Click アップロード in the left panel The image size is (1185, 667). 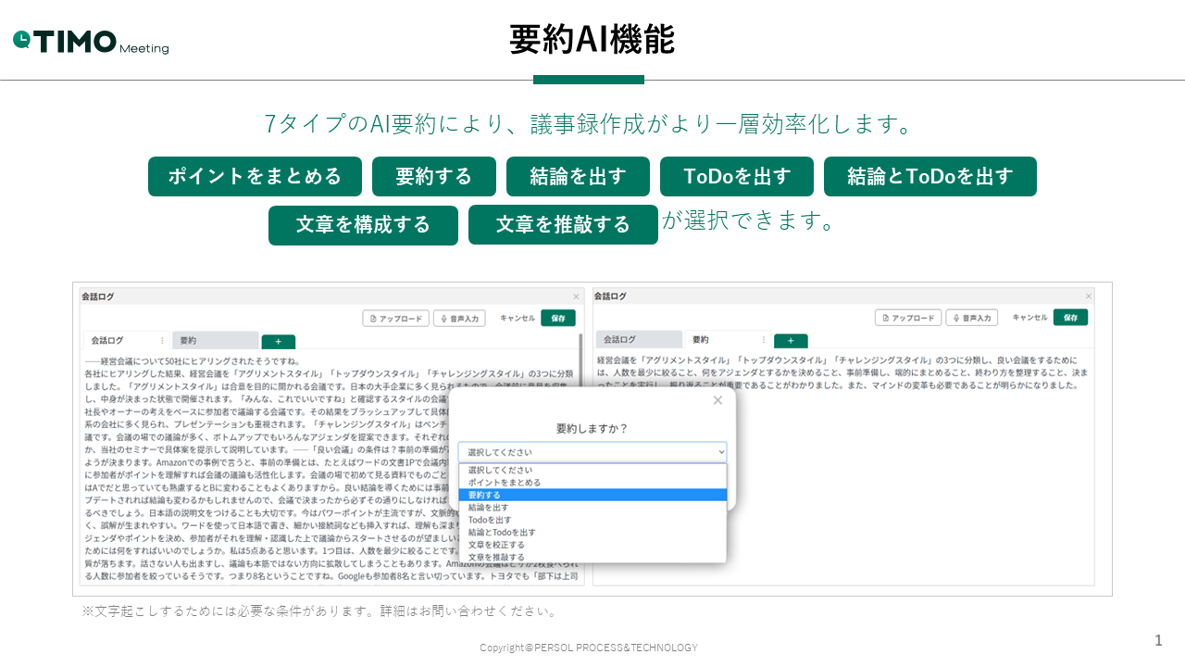(x=395, y=318)
